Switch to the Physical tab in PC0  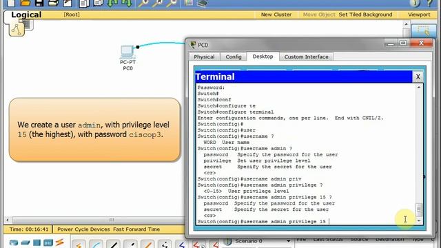pos(204,56)
